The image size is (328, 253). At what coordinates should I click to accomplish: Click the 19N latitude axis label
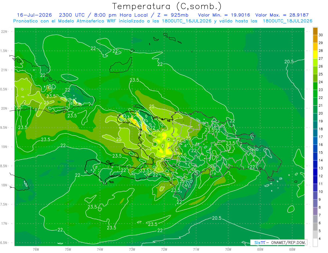tap(4, 147)
